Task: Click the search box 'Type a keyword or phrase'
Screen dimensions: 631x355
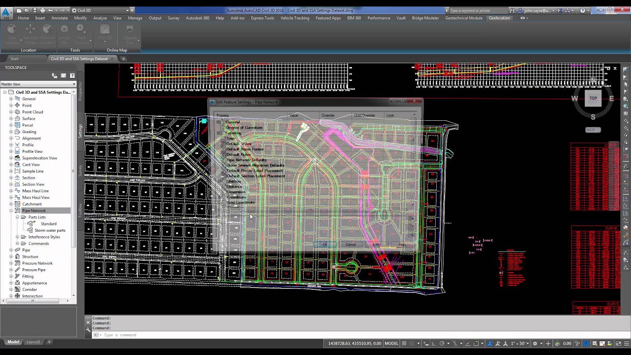Action: point(478,10)
